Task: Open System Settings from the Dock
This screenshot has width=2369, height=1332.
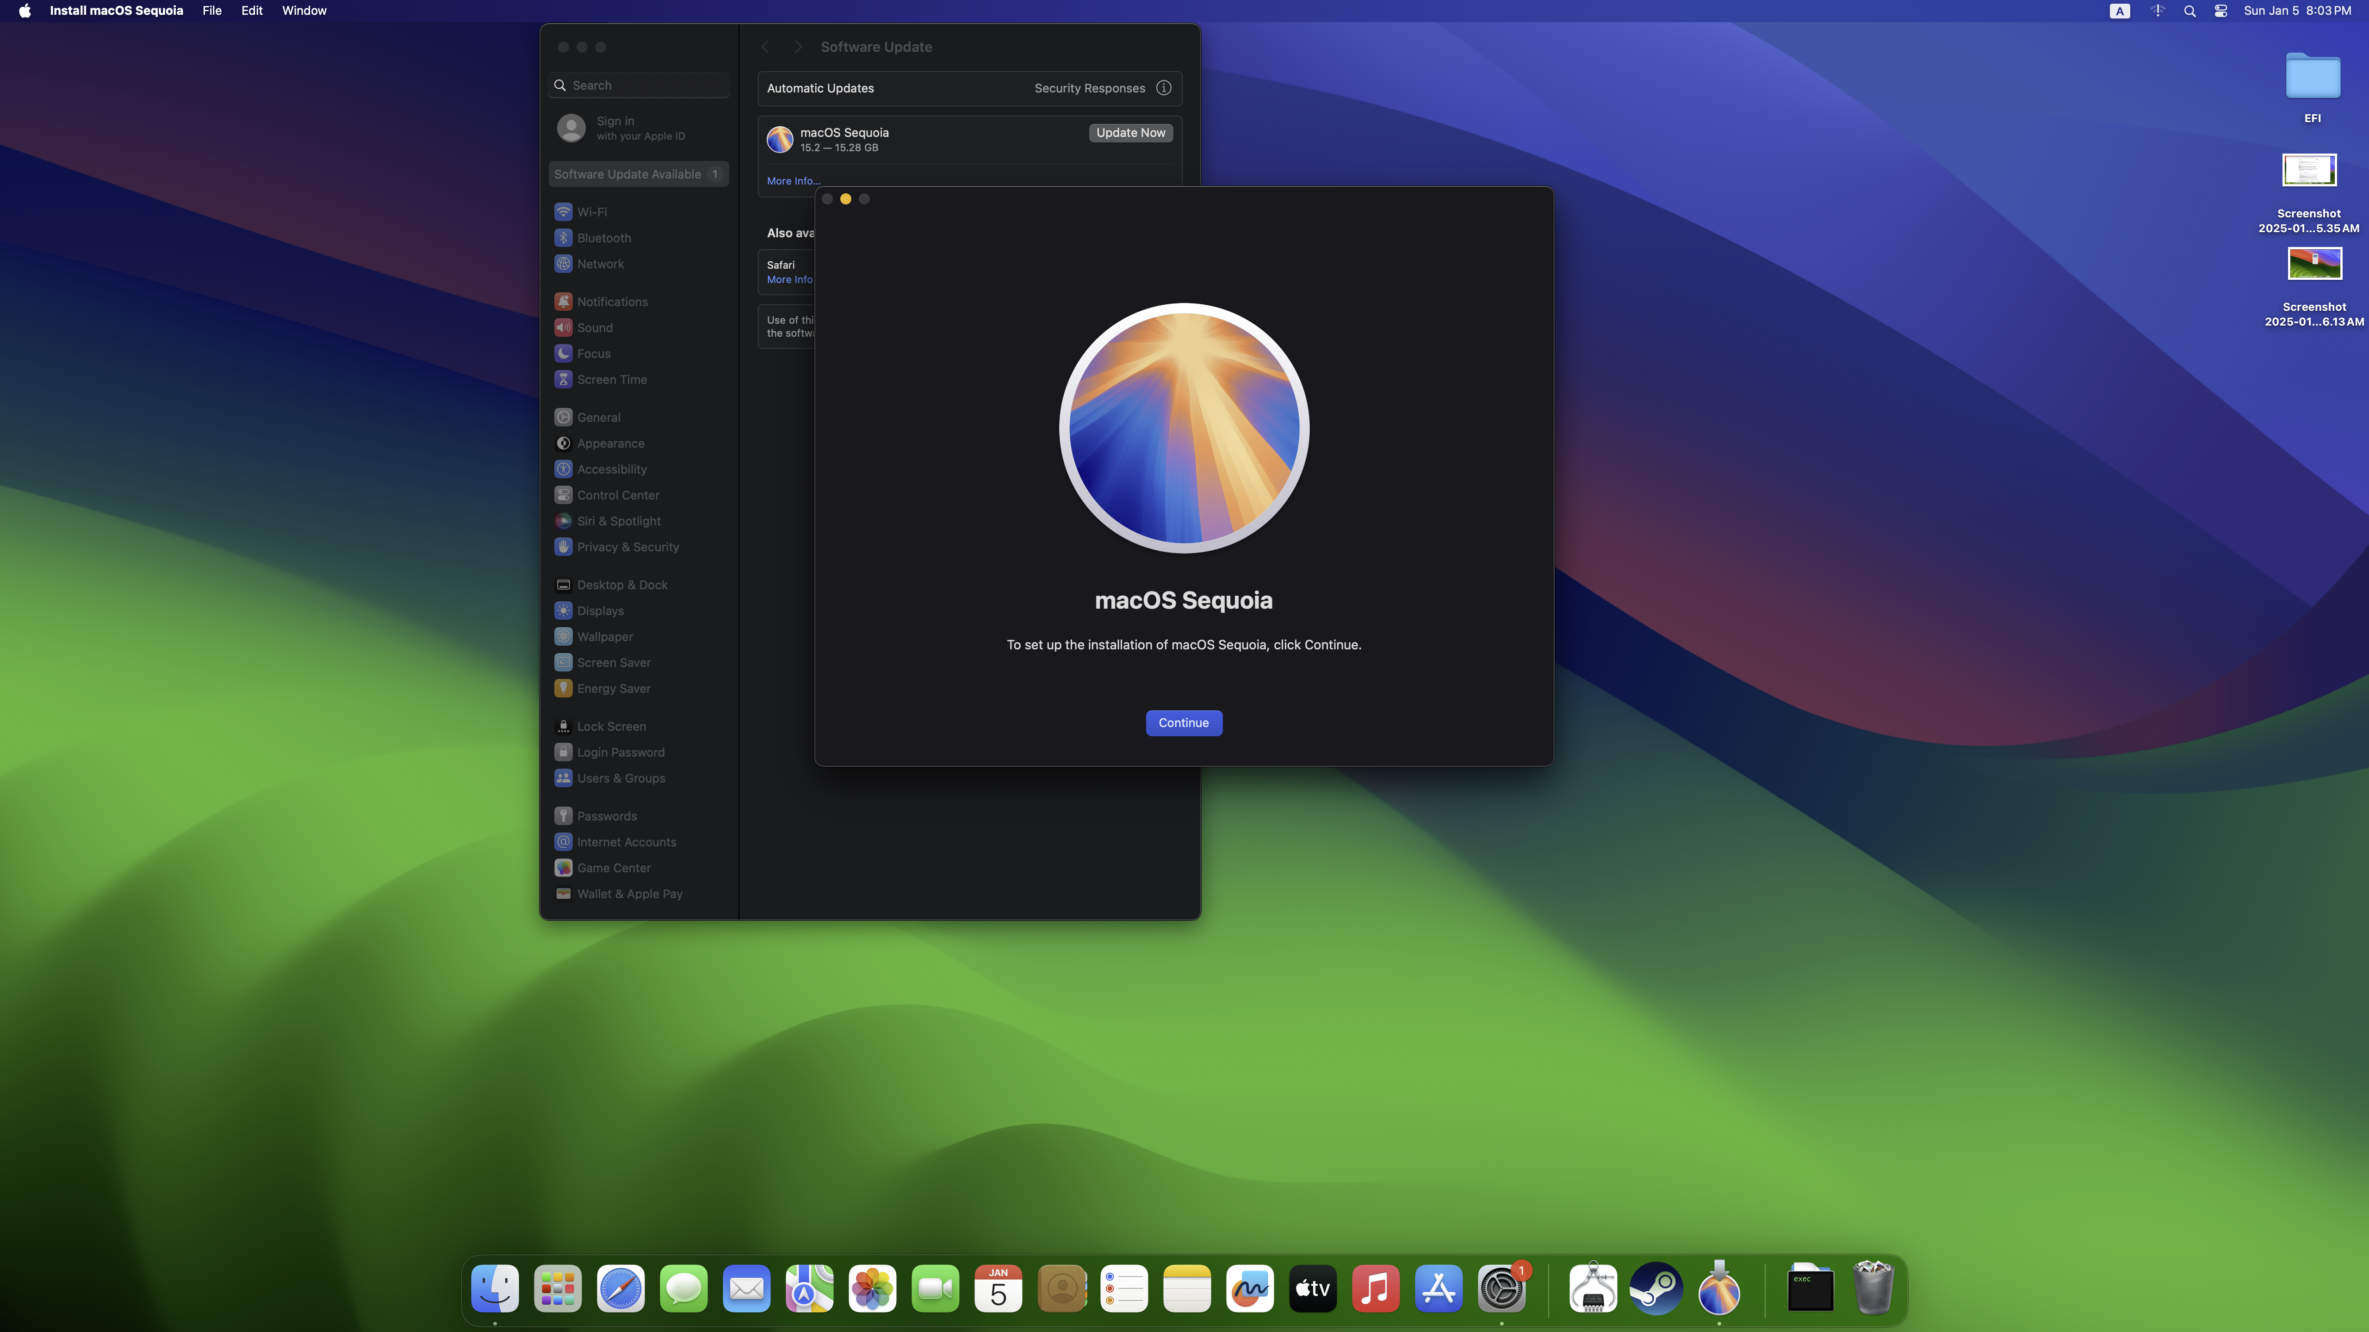Action: coord(1501,1289)
